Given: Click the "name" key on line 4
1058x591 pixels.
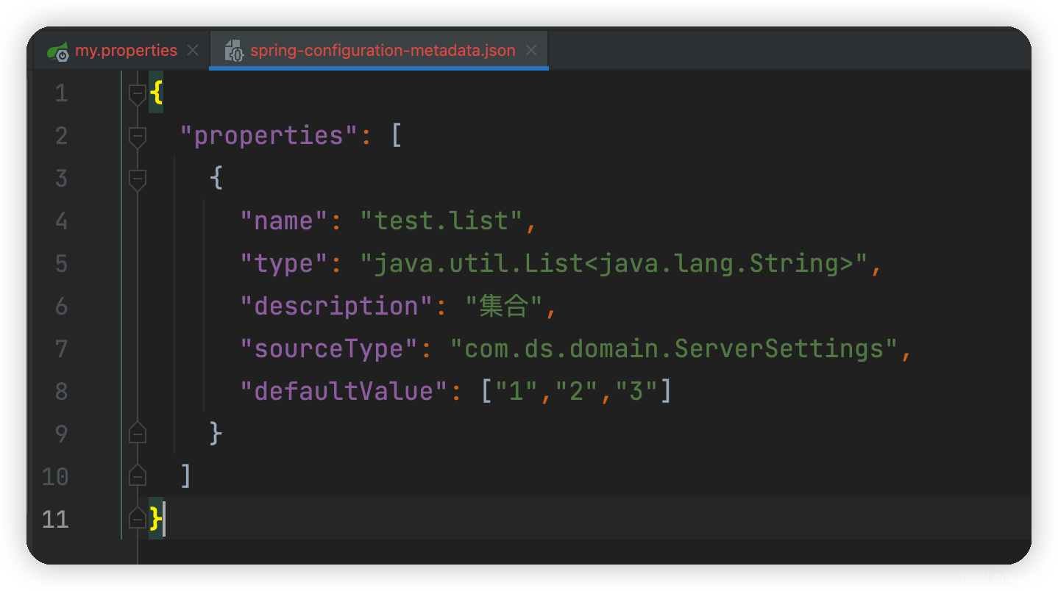Looking at the screenshot, I should [284, 221].
